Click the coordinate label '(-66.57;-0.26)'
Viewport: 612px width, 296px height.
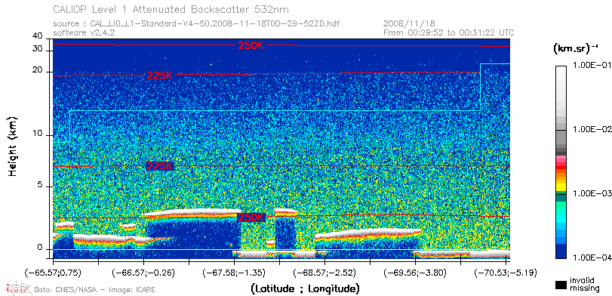(x=143, y=273)
